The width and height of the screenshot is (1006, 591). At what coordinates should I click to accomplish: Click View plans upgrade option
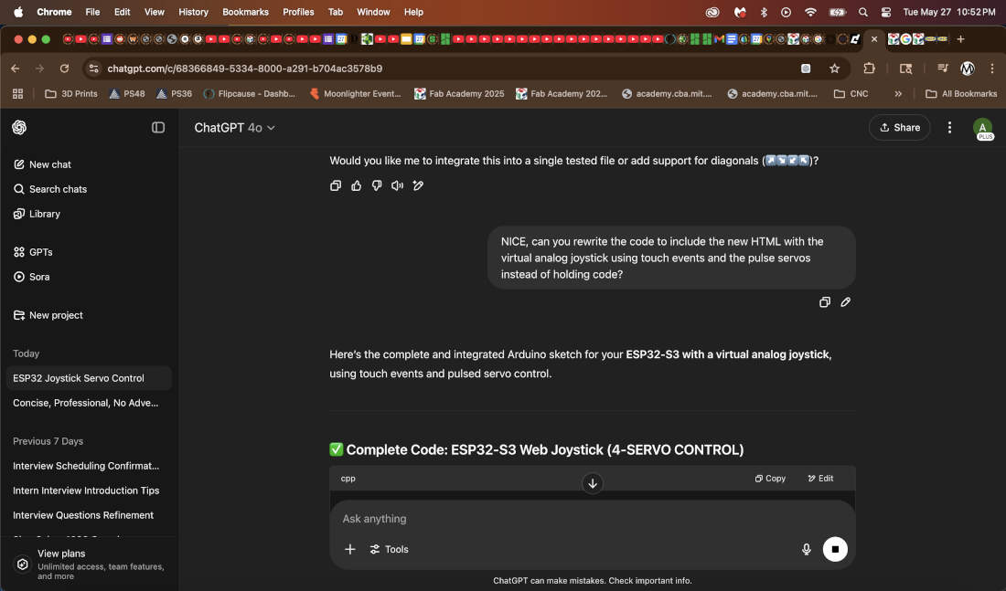click(90, 565)
